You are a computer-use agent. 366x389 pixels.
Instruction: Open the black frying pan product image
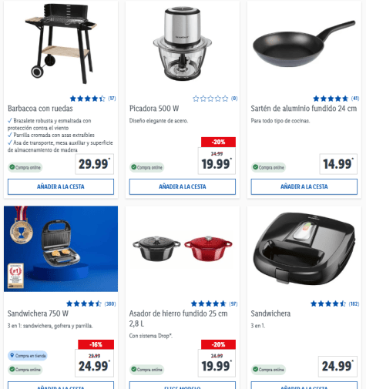304,44
